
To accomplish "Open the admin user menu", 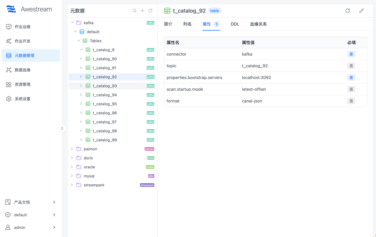I will coord(30,228).
